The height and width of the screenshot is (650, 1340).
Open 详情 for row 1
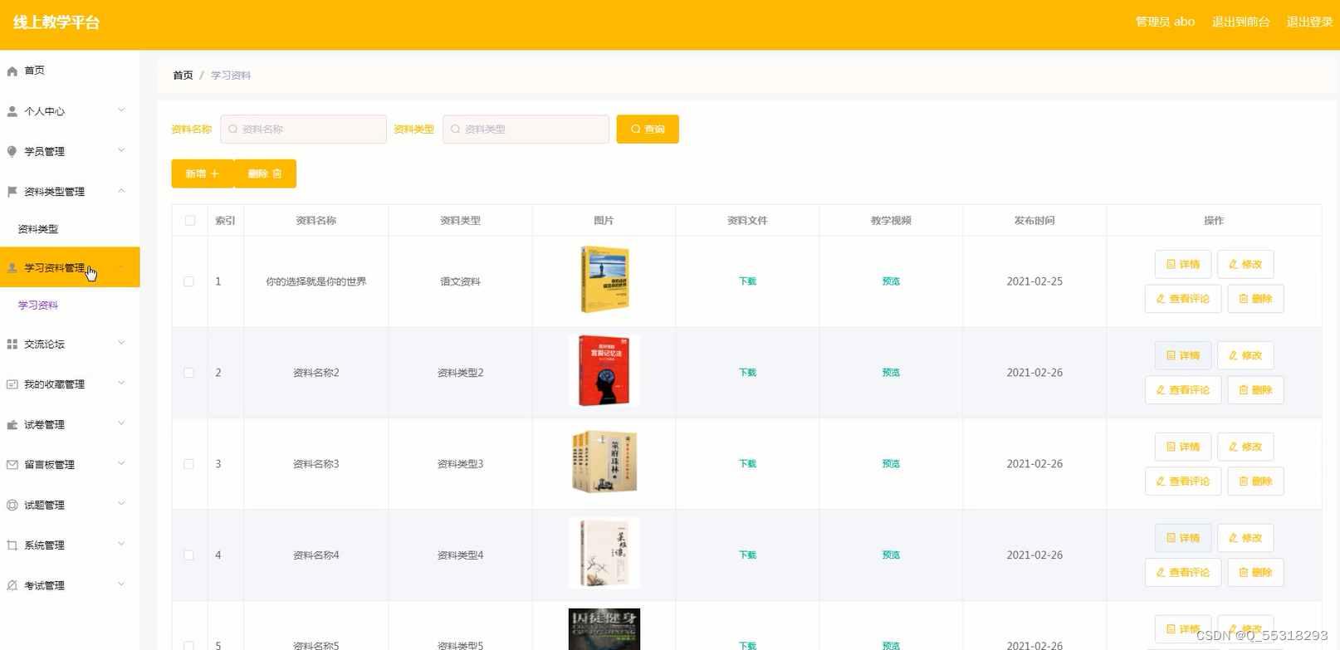[1183, 265]
